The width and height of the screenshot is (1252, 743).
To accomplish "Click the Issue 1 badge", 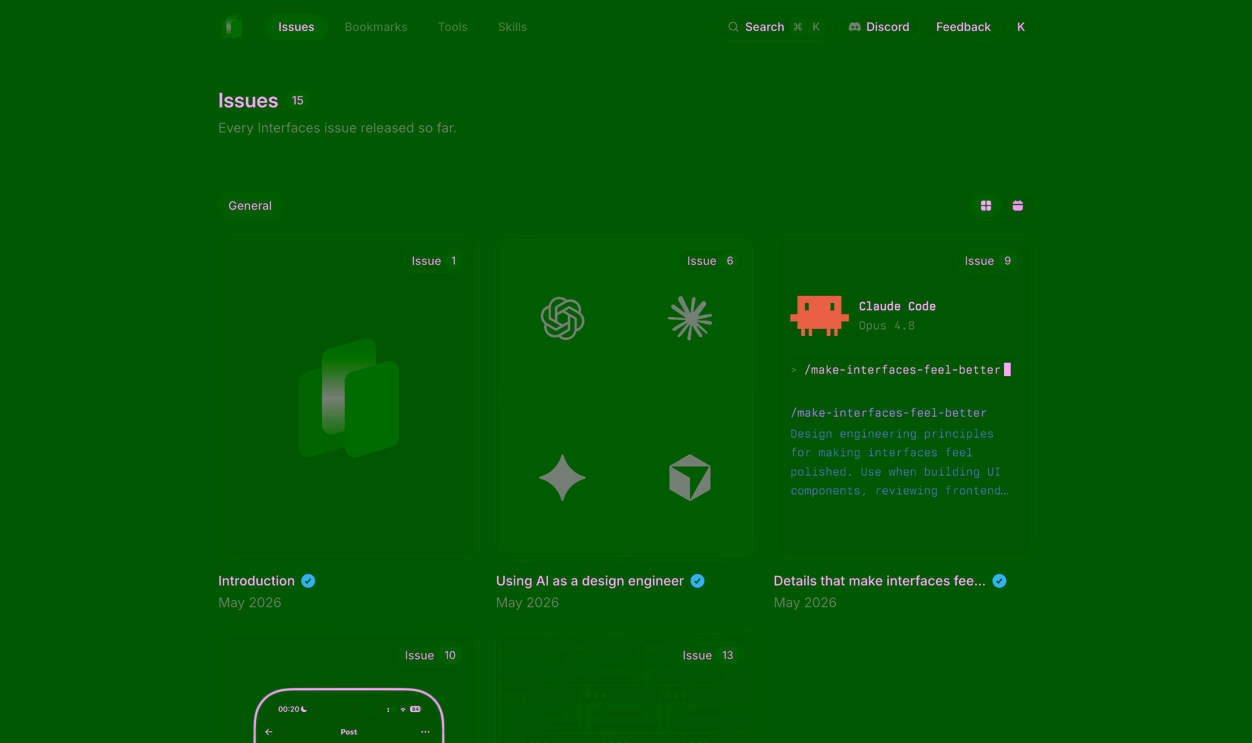I will pos(434,261).
